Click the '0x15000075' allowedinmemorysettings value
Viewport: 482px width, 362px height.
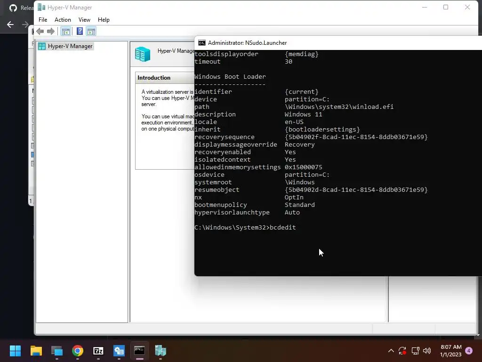304,167
